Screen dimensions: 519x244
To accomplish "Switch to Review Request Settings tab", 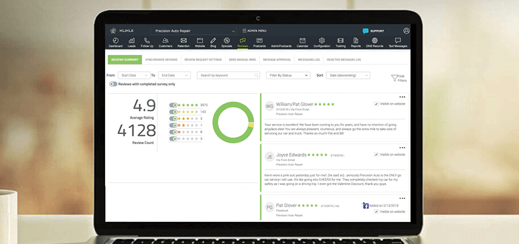I will pos(203,60).
